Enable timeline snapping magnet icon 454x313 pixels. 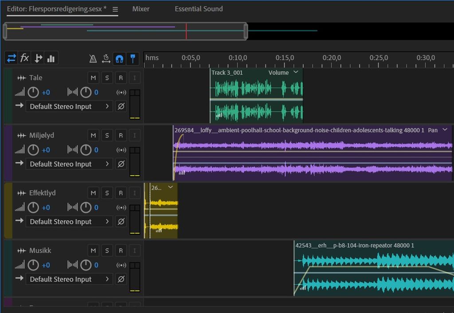coord(119,59)
